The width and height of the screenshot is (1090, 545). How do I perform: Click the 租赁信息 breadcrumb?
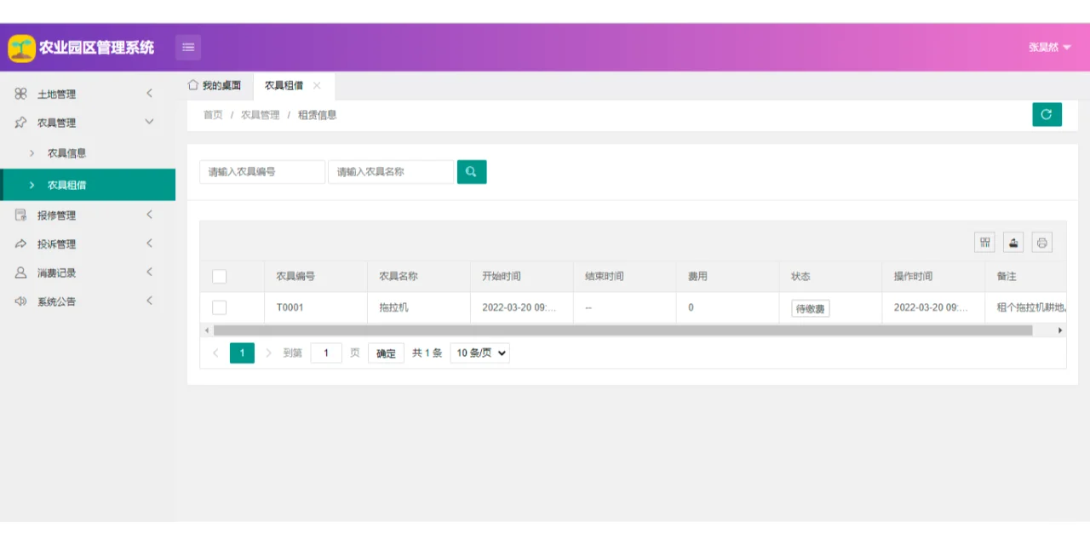click(x=318, y=115)
